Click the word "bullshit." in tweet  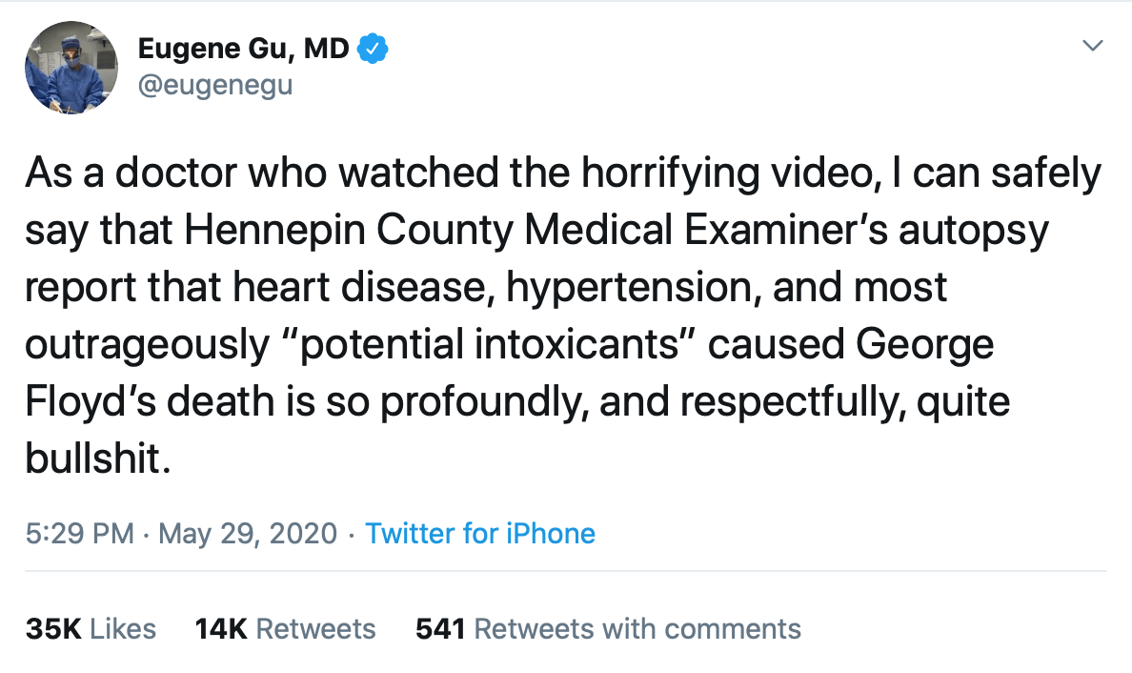tap(98, 458)
